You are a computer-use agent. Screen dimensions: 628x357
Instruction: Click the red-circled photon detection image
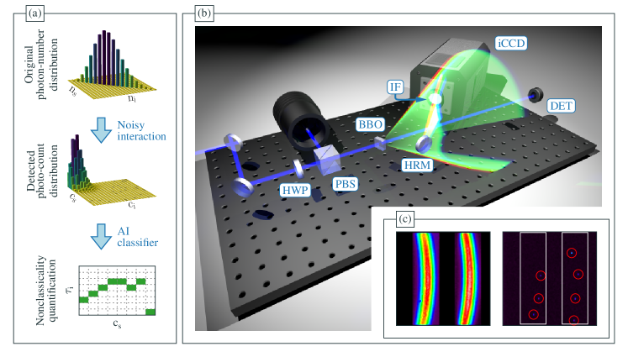550,279
